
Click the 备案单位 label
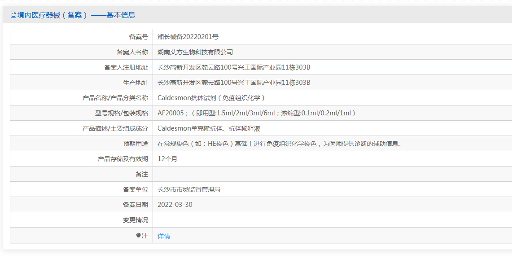coord(136,189)
